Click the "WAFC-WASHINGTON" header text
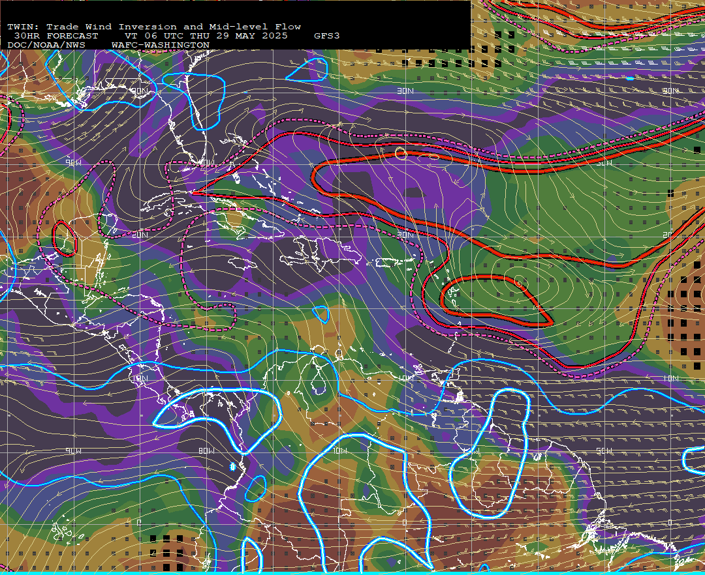Image resolution: width=705 pixels, height=575 pixels. click(x=161, y=46)
